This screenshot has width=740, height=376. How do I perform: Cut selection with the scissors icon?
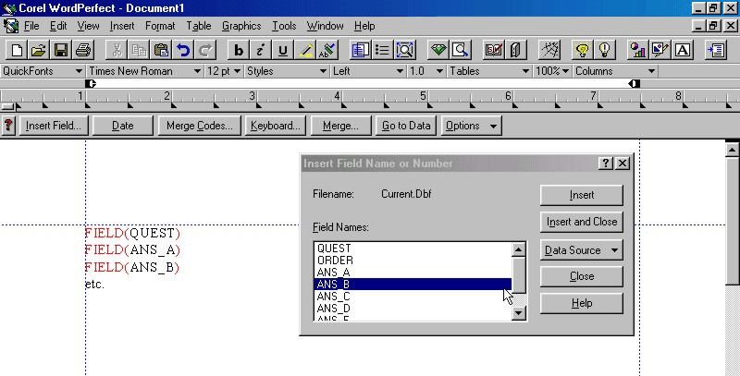(117, 50)
